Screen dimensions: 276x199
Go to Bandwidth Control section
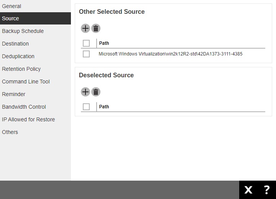[24, 107]
